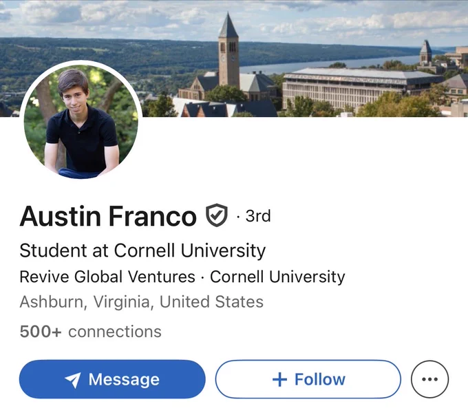The image size is (468, 415).
Task: Click the Austin Franco profile name
Action: 108,216
